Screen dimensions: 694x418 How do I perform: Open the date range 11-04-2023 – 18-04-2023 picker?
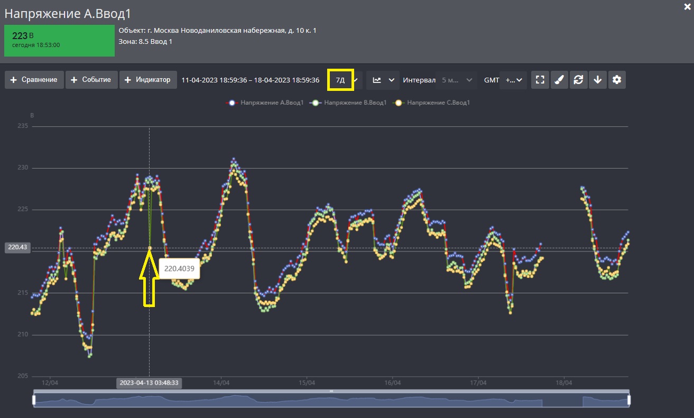click(x=250, y=80)
